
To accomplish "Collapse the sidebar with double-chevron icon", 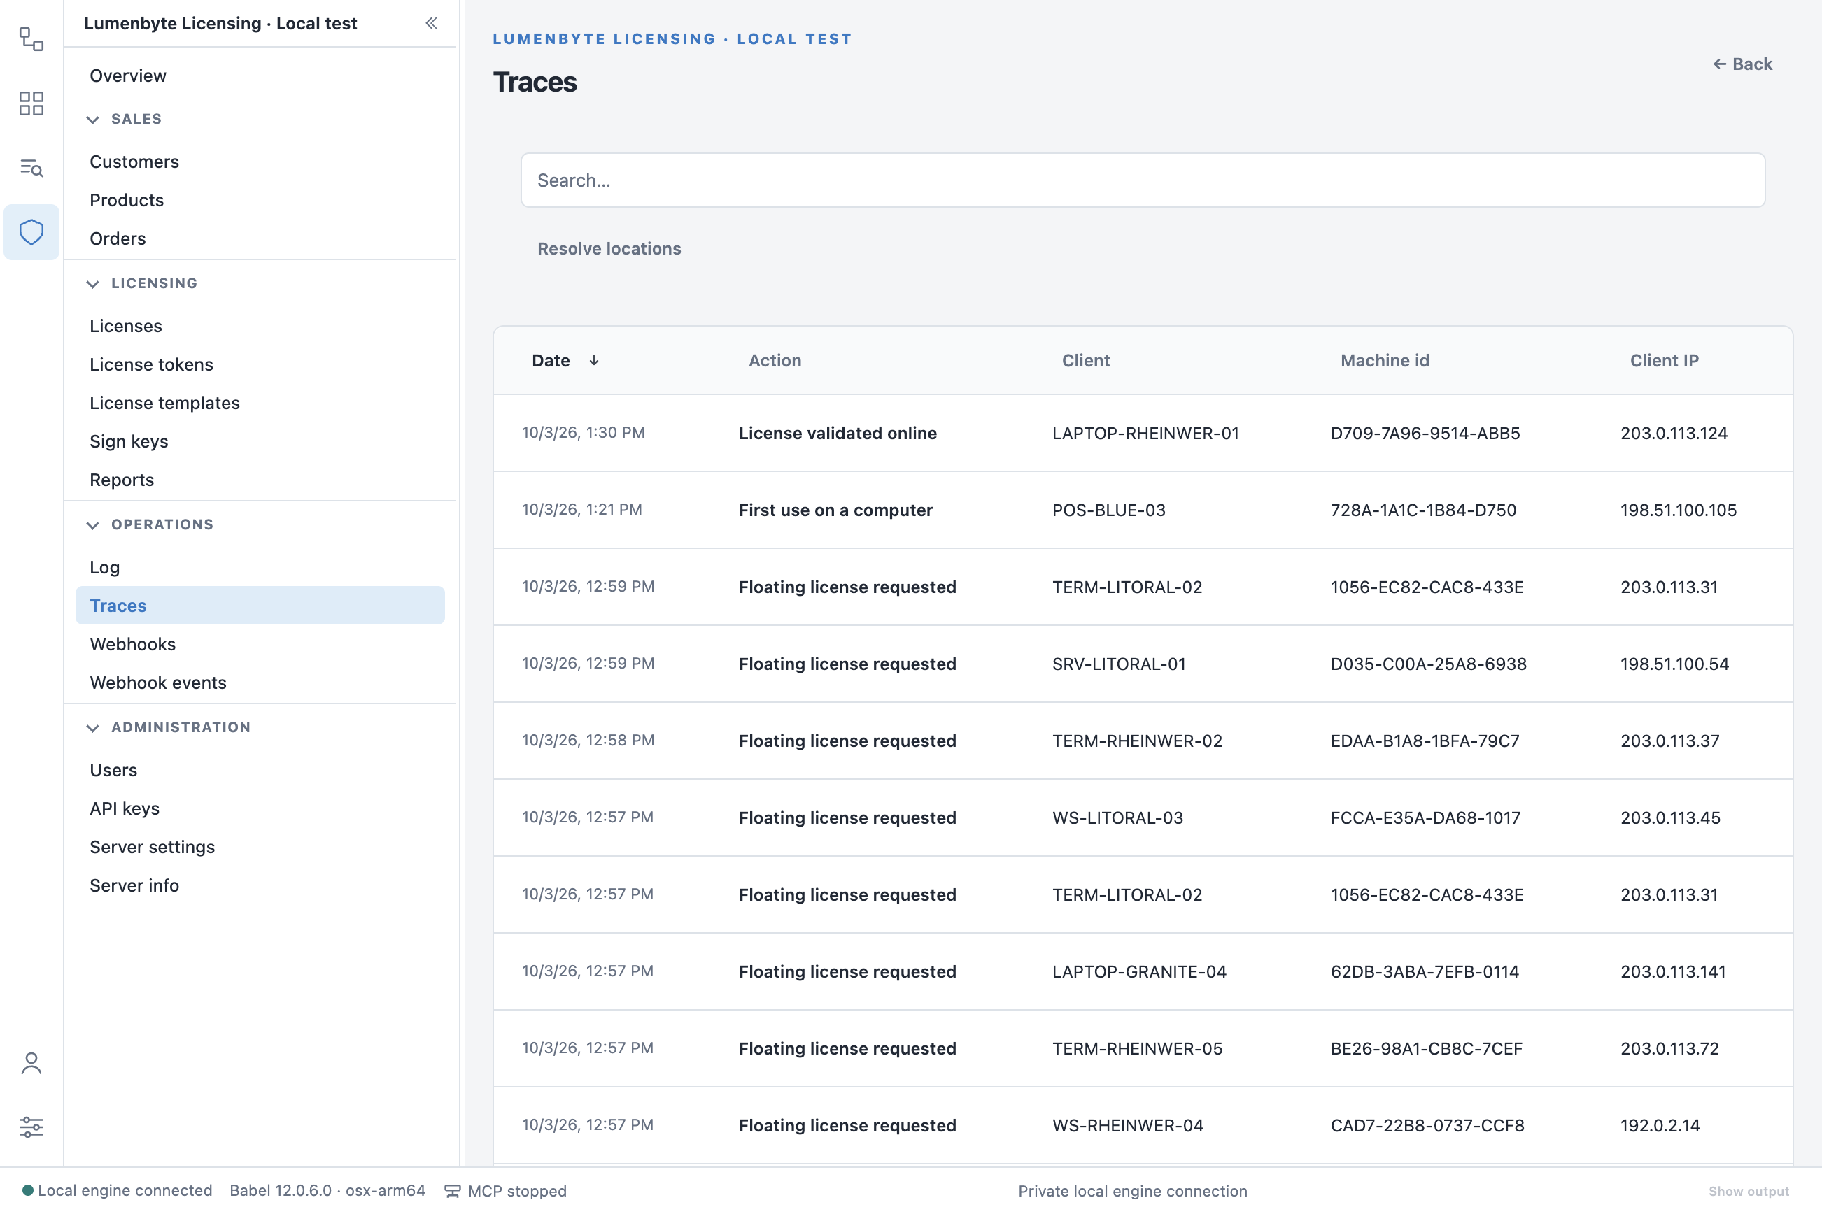I will pos(432,23).
